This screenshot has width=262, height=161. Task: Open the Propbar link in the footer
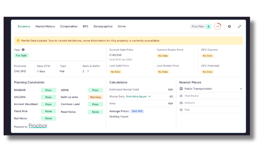[38, 126]
